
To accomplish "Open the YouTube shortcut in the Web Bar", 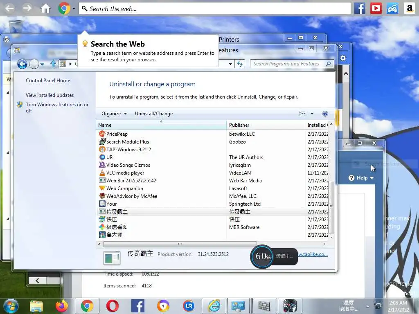I will pos(376,9).
